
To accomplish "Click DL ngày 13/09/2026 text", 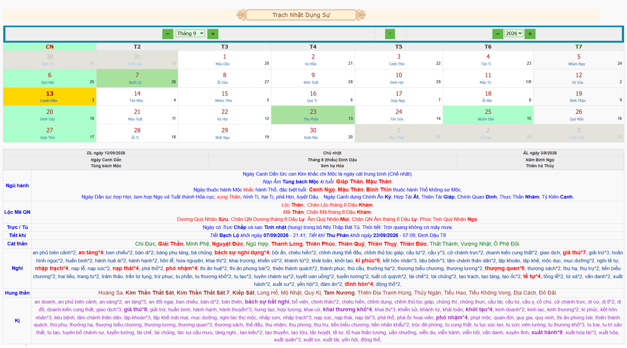I will 106,153.
